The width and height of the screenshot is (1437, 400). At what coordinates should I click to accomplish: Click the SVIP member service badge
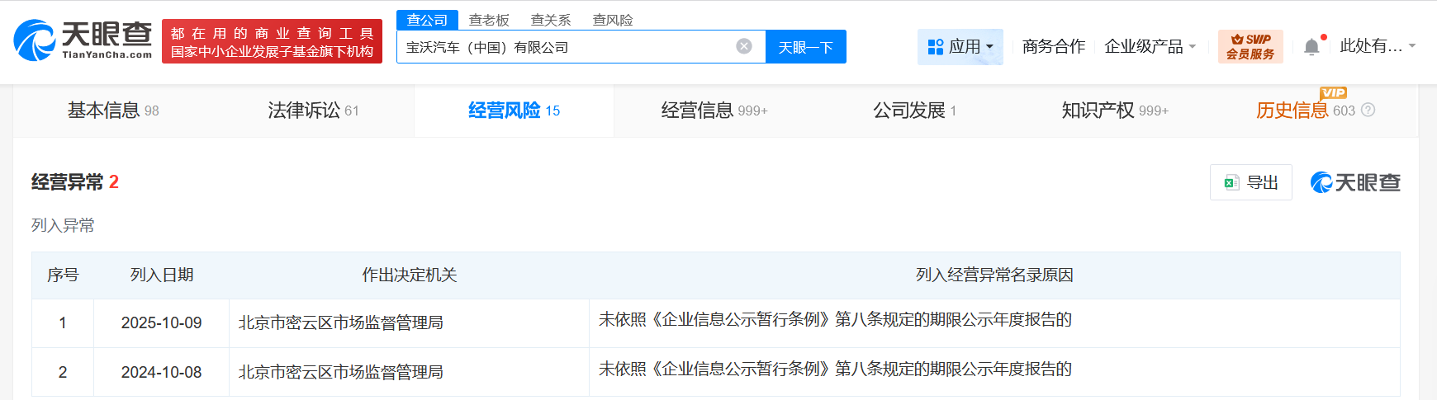[1250, 46]
